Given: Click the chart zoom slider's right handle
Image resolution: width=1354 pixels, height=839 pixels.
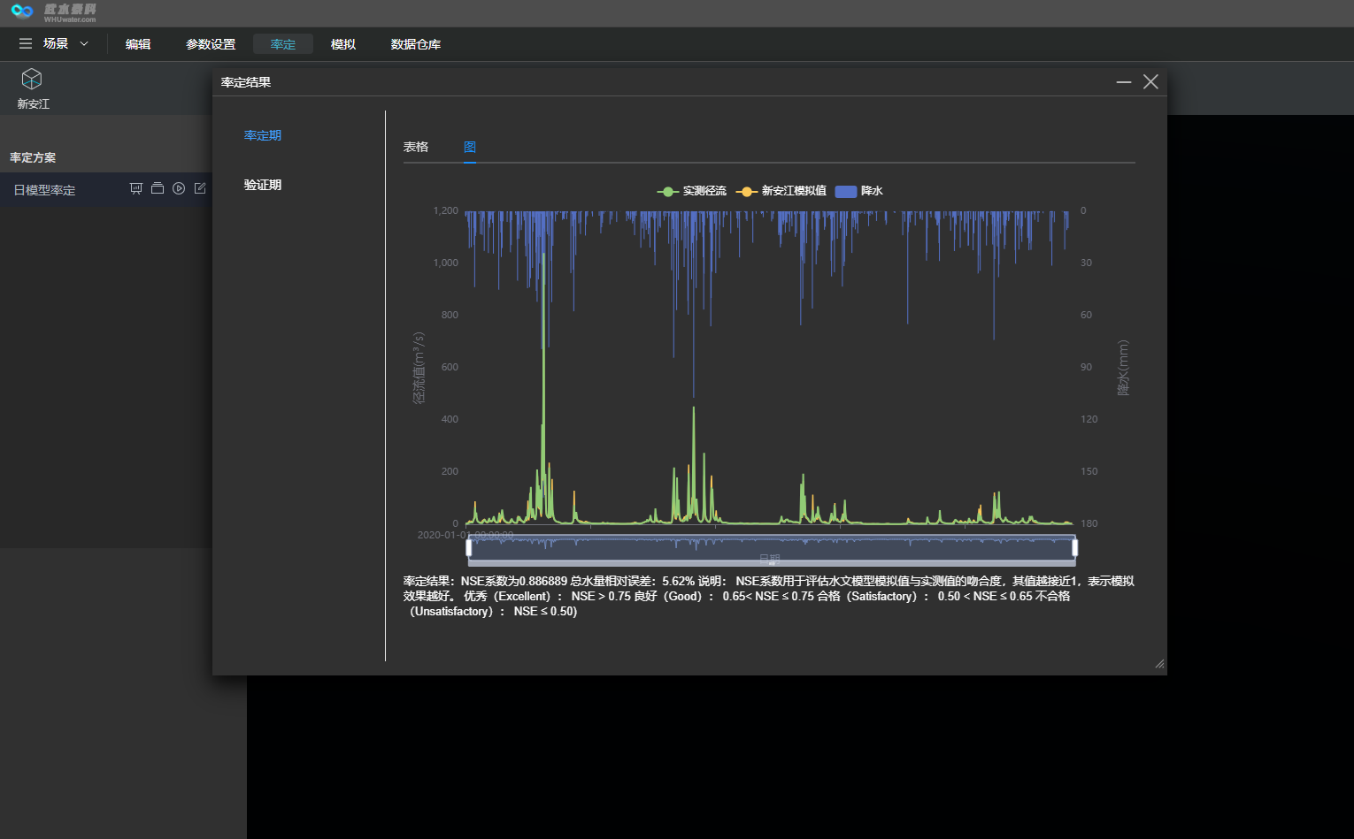Looking at the screenshot, I should [1074, 548].
